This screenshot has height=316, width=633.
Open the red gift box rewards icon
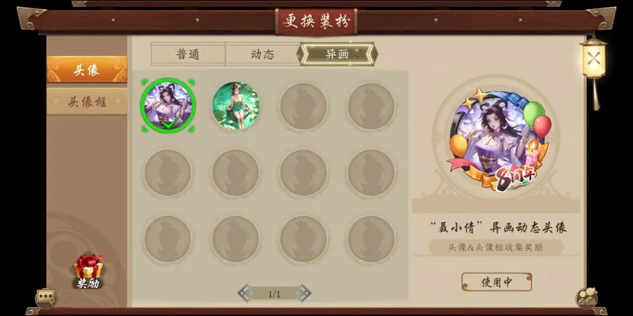[87, 272]
